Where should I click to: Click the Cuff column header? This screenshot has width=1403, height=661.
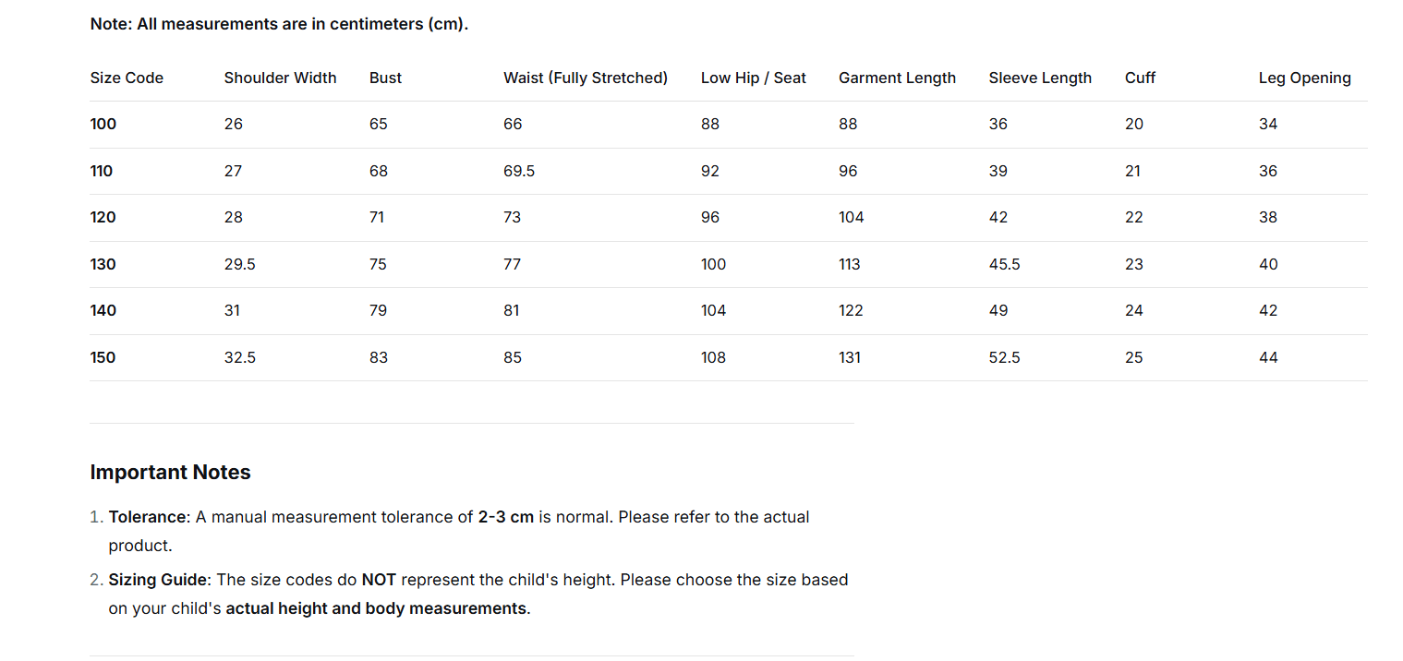[1140, 78]
